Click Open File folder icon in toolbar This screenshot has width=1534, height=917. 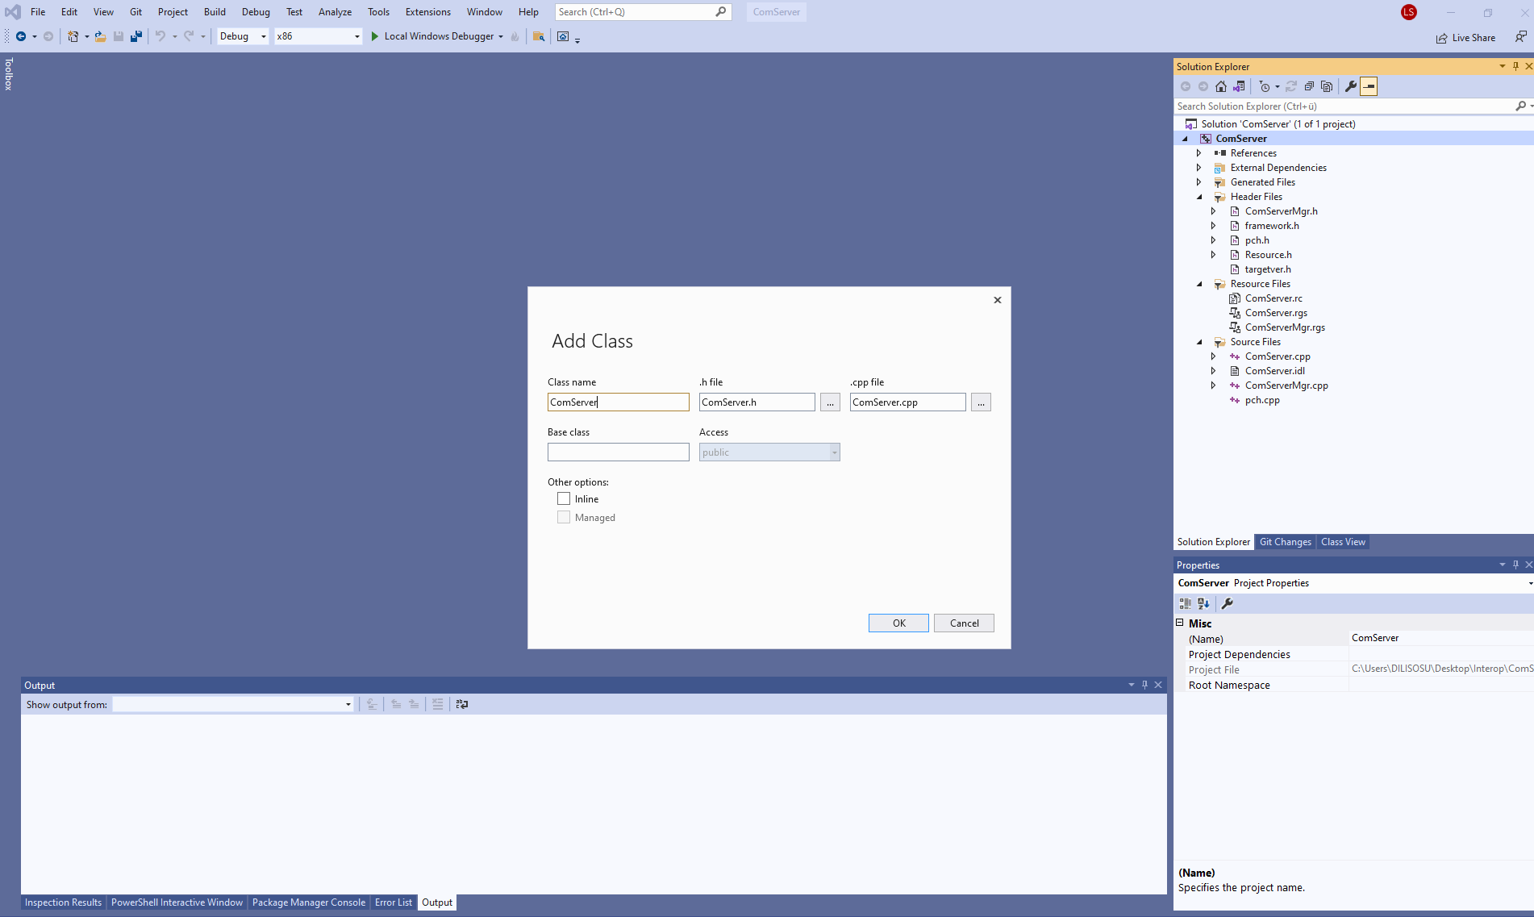pyautogui.click(x=100, y=36)
